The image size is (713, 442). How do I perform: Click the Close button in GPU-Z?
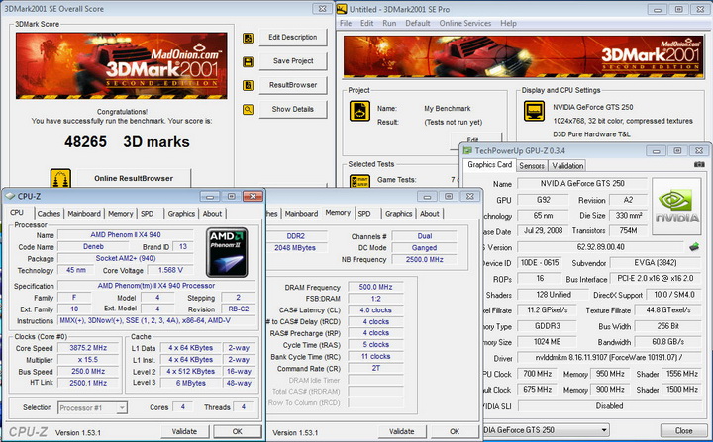tap(683, 430)
